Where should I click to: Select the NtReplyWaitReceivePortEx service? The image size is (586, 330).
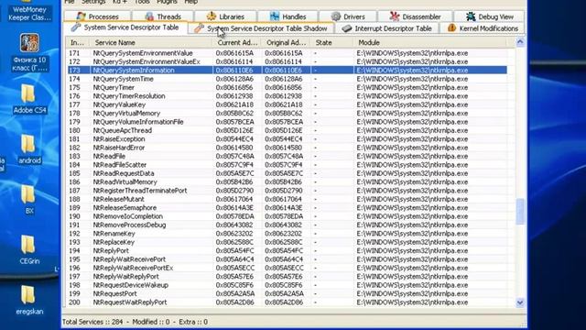tap(287, 269)
